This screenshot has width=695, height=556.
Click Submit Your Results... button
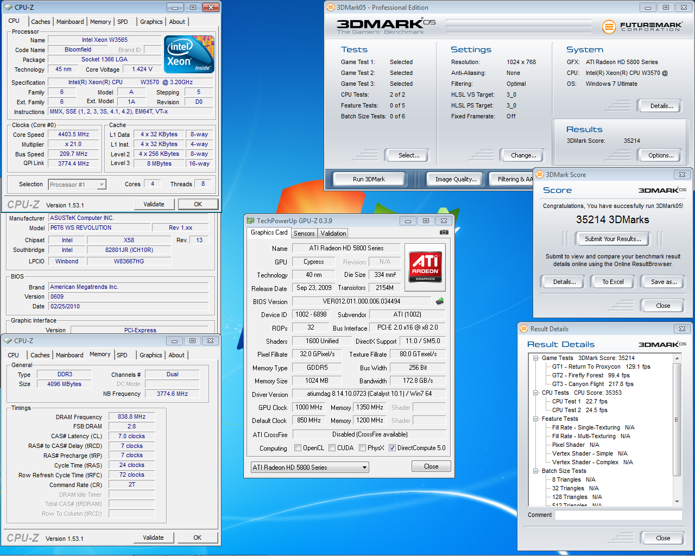coord(612,239)
